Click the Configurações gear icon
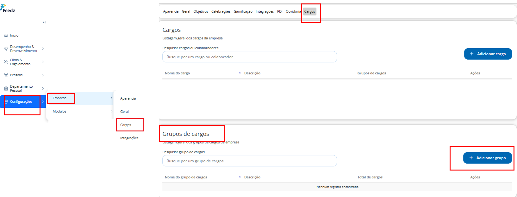This screenshot has height=197, width=517. coord(6,101)
